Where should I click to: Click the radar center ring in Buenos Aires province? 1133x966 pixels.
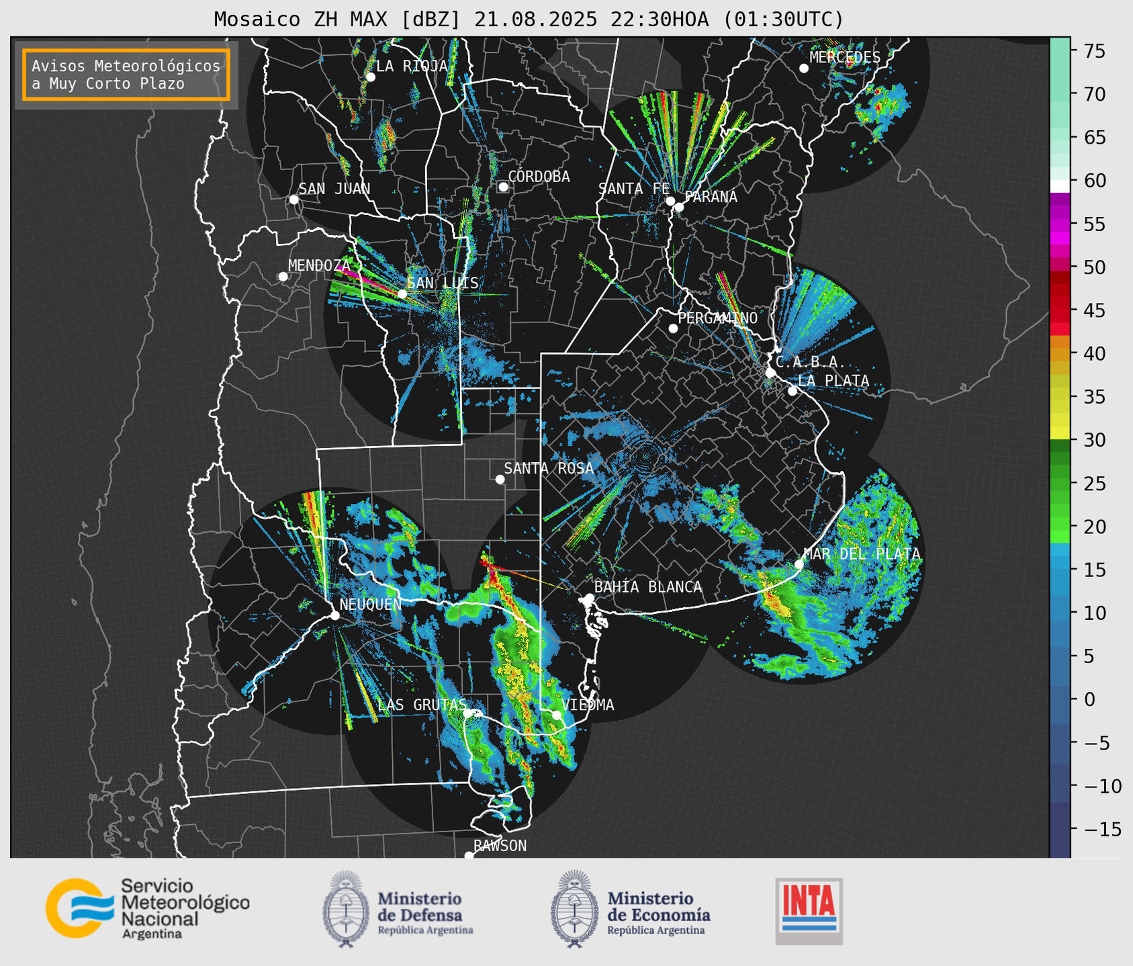(647, 455)
